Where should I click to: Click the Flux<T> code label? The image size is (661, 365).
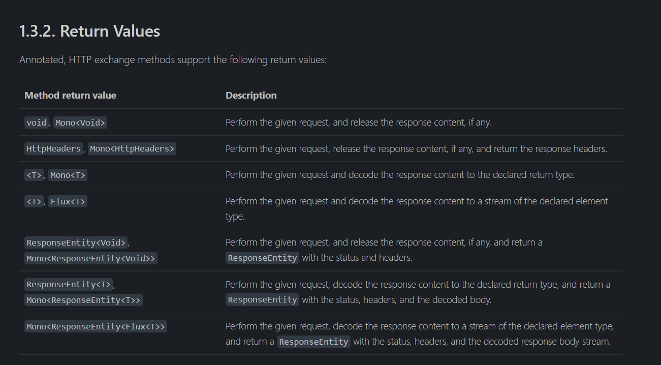(x=68, y=202)
